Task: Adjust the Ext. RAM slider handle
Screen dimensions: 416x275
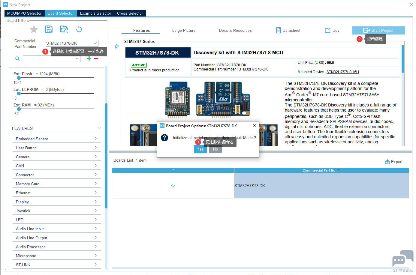Action: 19,109
